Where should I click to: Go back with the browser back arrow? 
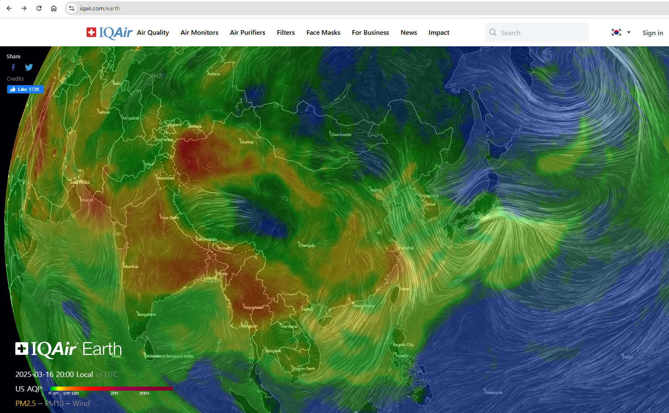(x=9, y=8)
